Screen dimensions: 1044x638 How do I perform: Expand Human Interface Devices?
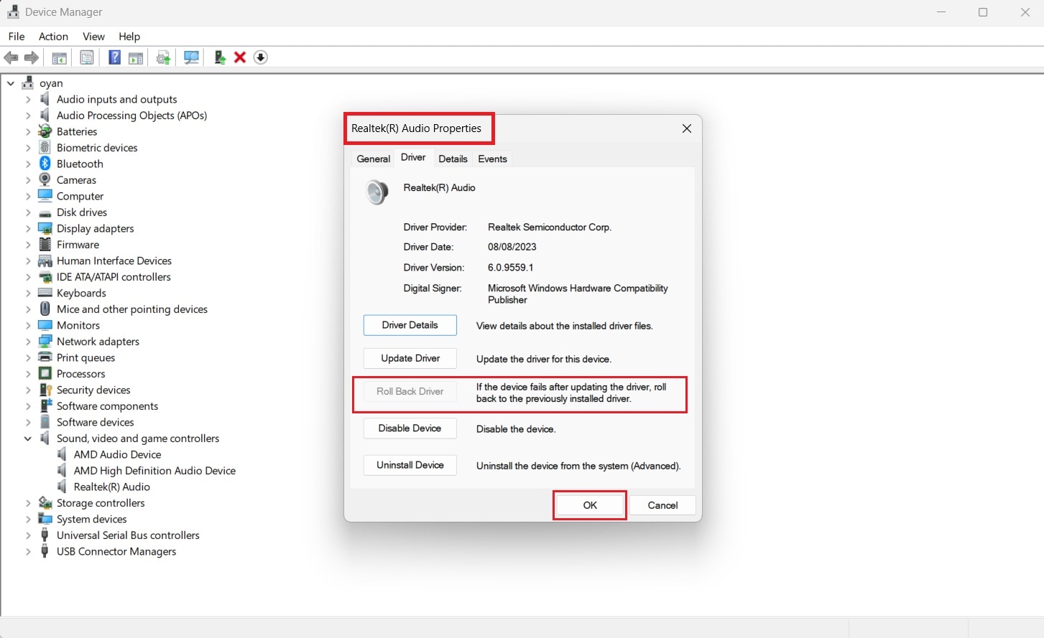[x=28, y=261]
